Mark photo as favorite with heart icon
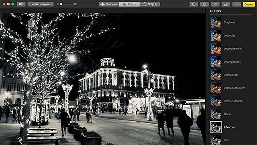The image size is (257, 145). pos(215,4)
